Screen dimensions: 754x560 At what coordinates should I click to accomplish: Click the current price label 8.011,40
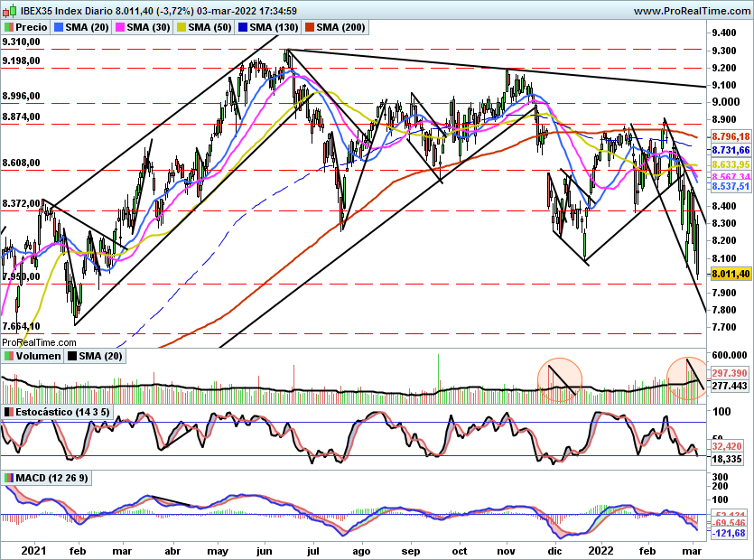point(730,274)
